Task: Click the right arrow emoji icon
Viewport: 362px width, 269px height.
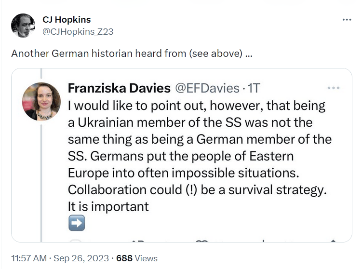Action: [77, 223]
